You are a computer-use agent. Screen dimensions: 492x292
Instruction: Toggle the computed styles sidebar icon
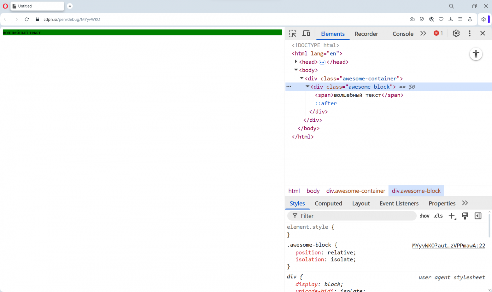pyautogui.click(x=478, y=216)
